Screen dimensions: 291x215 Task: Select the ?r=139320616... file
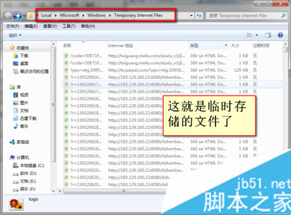tap(86, 77)
